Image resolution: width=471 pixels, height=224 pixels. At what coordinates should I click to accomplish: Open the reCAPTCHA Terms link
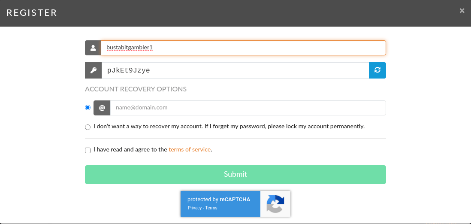pyautogui.click(x=211, y=208)
